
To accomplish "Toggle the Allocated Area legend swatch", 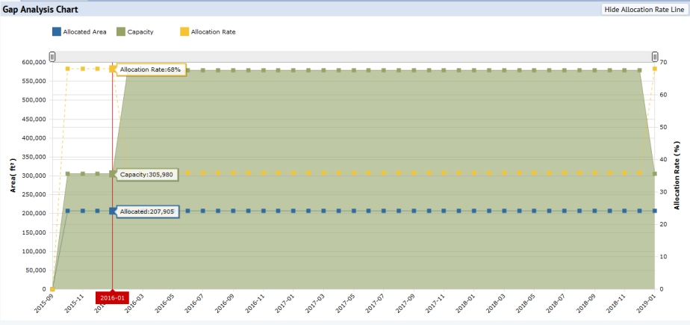I will [56, 31].
